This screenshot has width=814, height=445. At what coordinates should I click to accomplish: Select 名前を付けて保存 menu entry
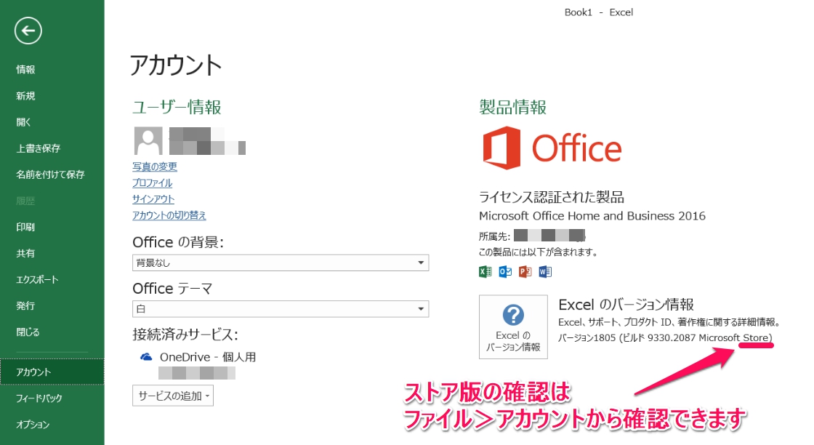click(52, 175)
